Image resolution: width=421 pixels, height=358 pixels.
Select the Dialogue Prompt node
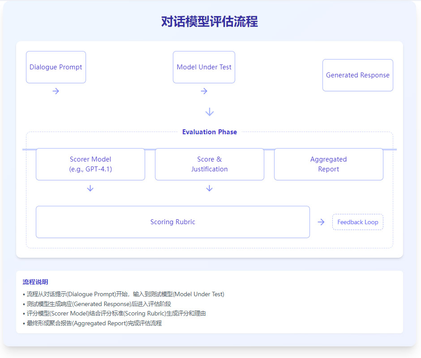coord(56,67)
